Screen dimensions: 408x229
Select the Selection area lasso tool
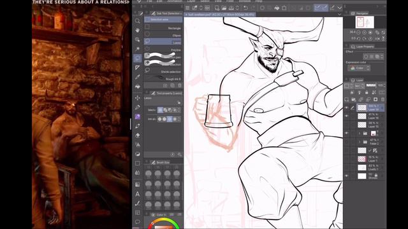[x=138, y=59]
